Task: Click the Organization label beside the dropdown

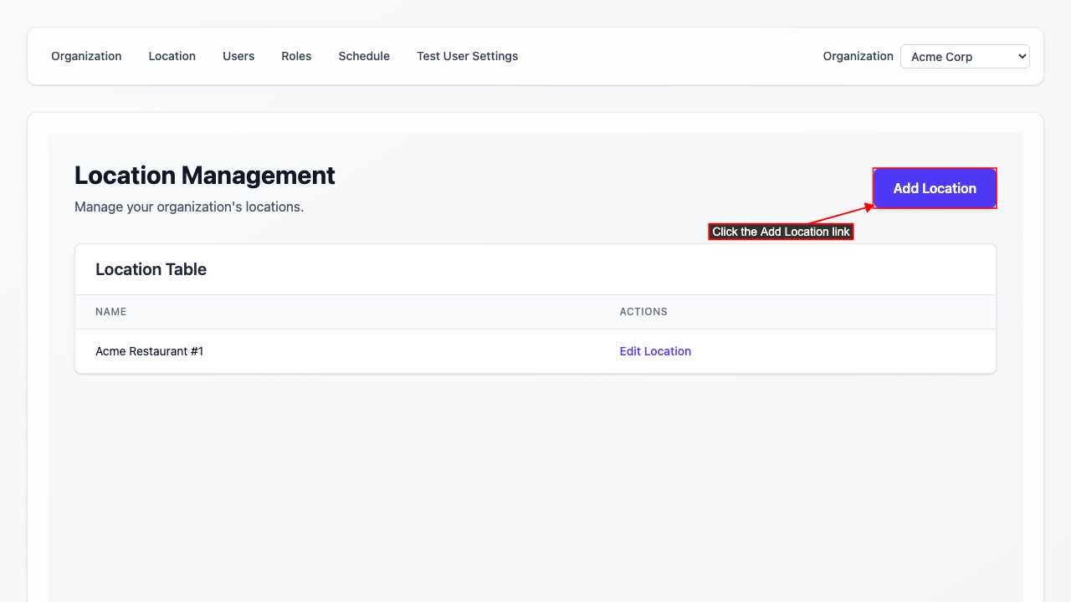Action: [858, 56]
